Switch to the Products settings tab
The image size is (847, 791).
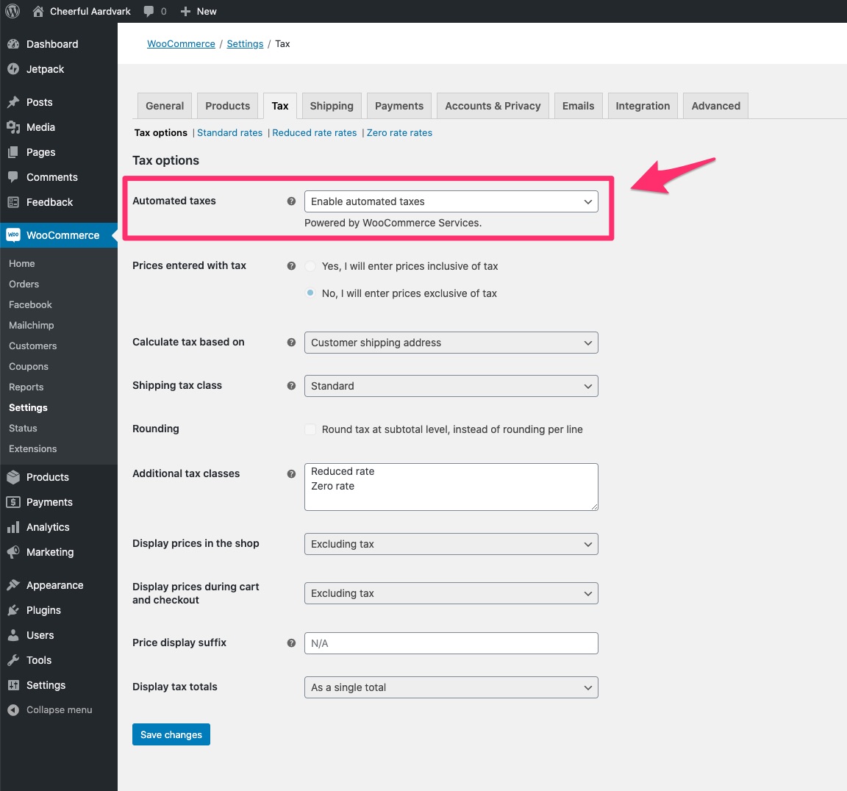(x=227, y=106)
